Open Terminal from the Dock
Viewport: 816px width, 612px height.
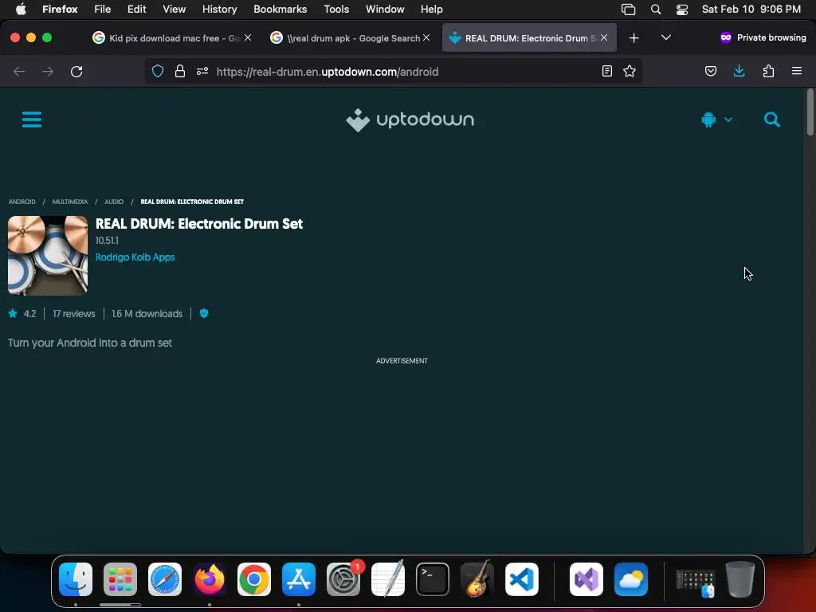click(433, 579)
